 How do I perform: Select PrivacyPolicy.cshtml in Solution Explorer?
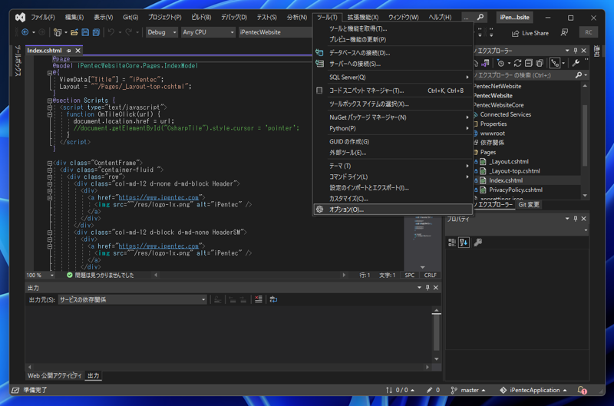[x=516, y=190]
